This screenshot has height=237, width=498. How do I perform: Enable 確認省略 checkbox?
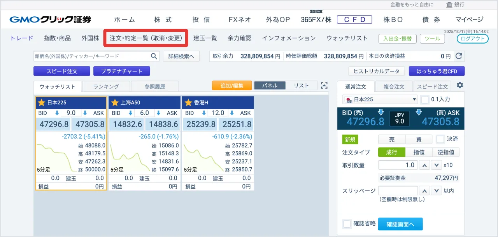(347, 224)
